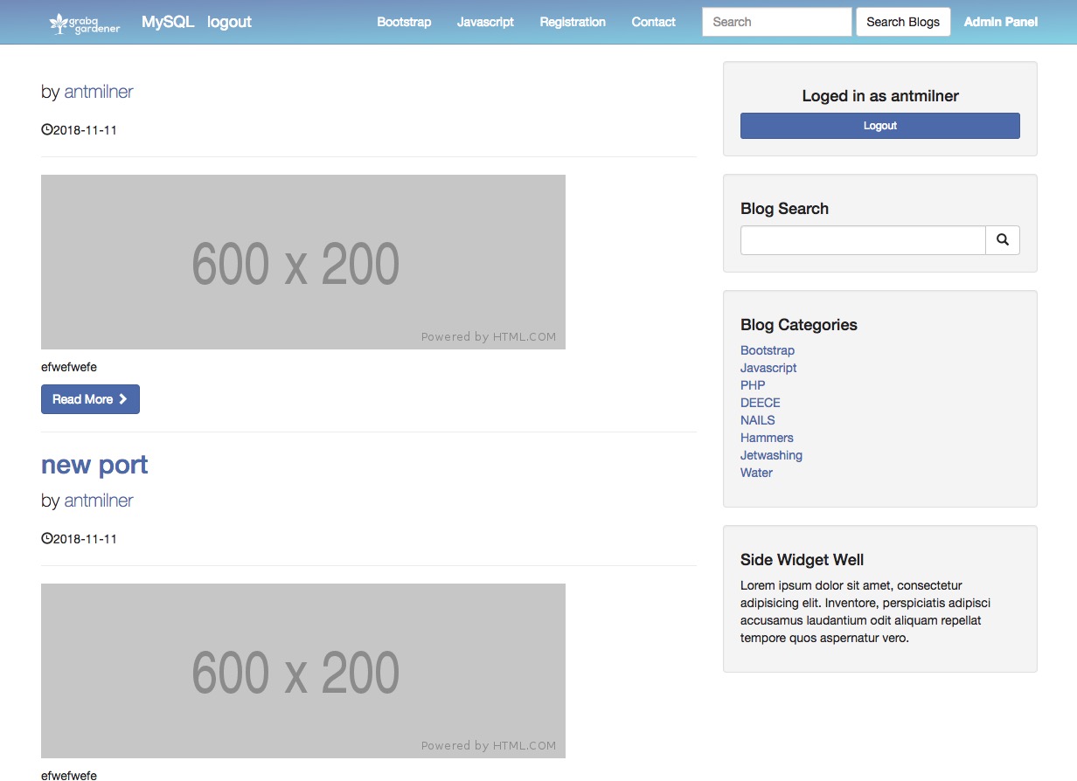
Task: Open the MySQL navbar link
Action: click(168, 22)
